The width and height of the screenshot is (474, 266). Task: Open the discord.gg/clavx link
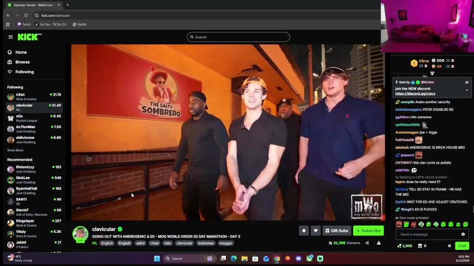(415, 93)
